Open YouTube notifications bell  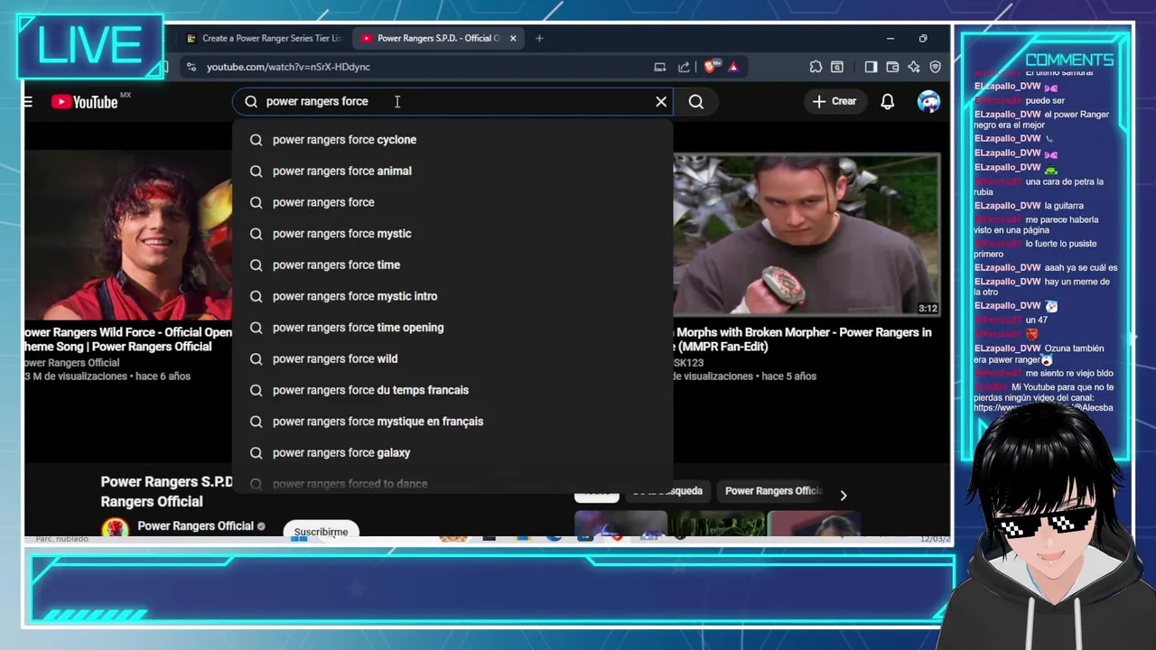tap(888, 102)
